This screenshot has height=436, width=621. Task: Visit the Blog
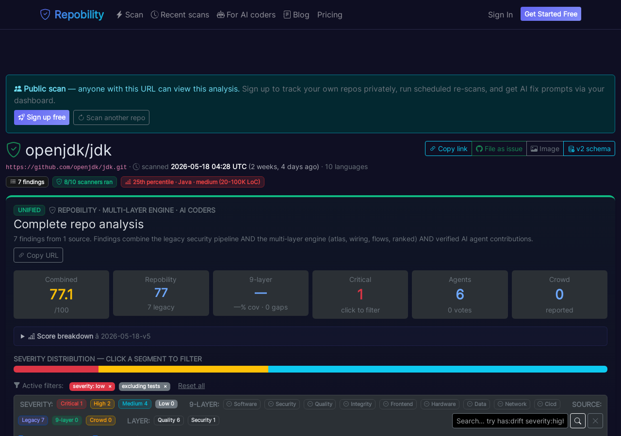pos(296,15)
